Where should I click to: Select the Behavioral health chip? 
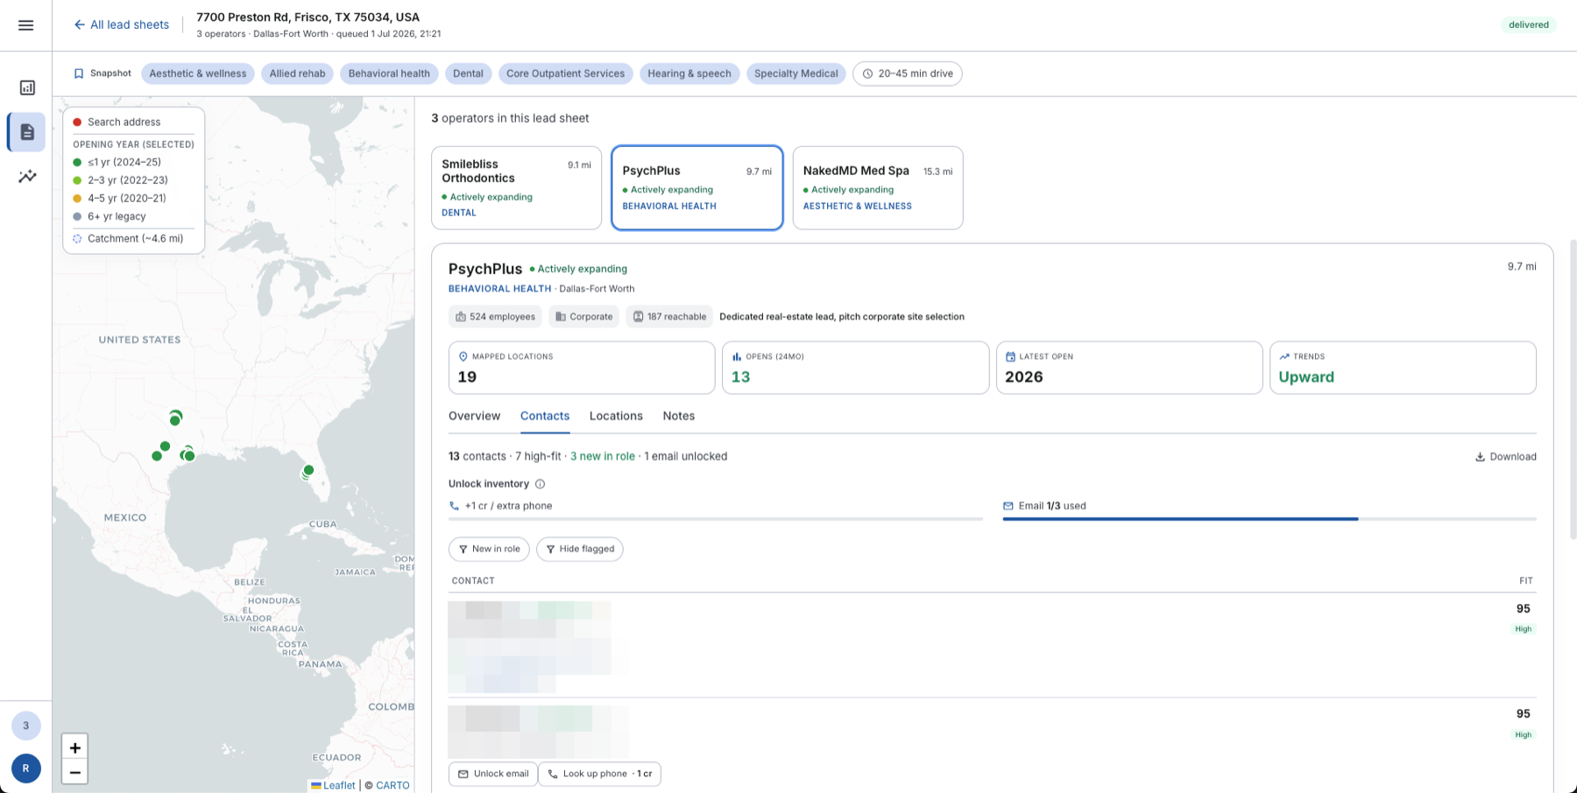pyautogui.click(x=389, y=74)
